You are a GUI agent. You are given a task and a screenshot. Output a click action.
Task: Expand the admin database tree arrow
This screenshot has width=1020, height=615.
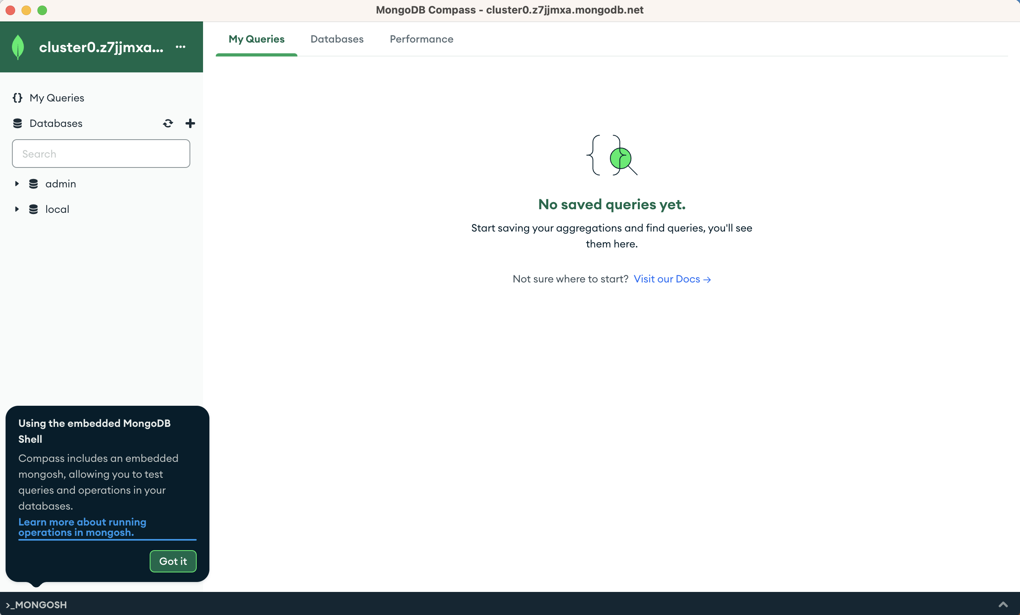[17, 184]
